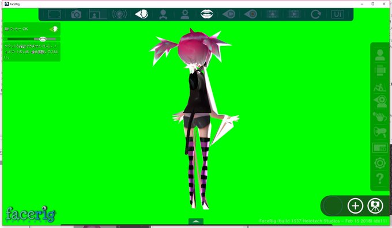Click the facerig logo at bottom left
The height and width of the screenshot is (228, 392).
point(31,214)
